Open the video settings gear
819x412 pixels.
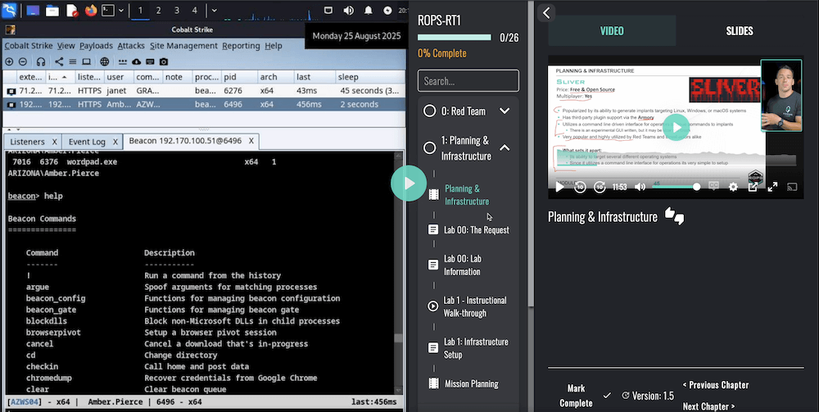pyautogui.click(x=733, y=187)
